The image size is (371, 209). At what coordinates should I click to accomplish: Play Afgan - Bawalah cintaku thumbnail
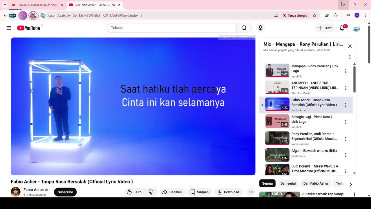277,155
